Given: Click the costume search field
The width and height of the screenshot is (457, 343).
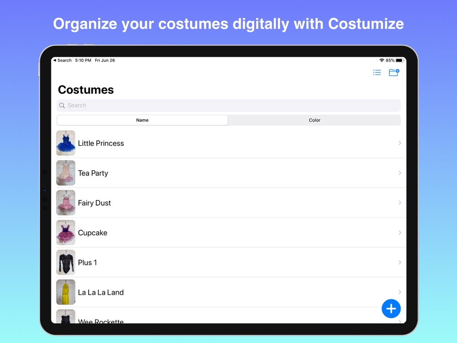Looking at the screenshot, I should (x=228, y=105).
